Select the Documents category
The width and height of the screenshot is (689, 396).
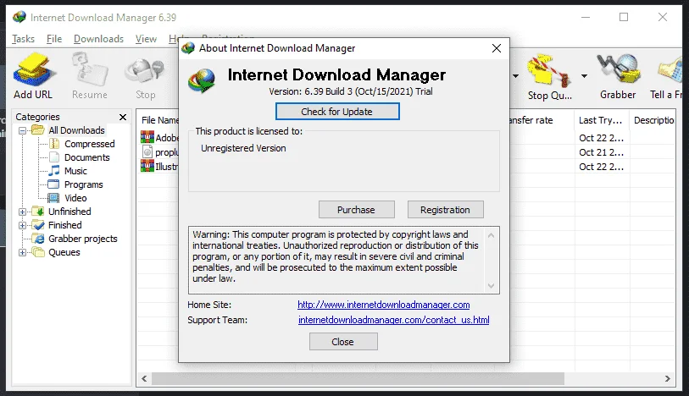(x=87, y=157)
